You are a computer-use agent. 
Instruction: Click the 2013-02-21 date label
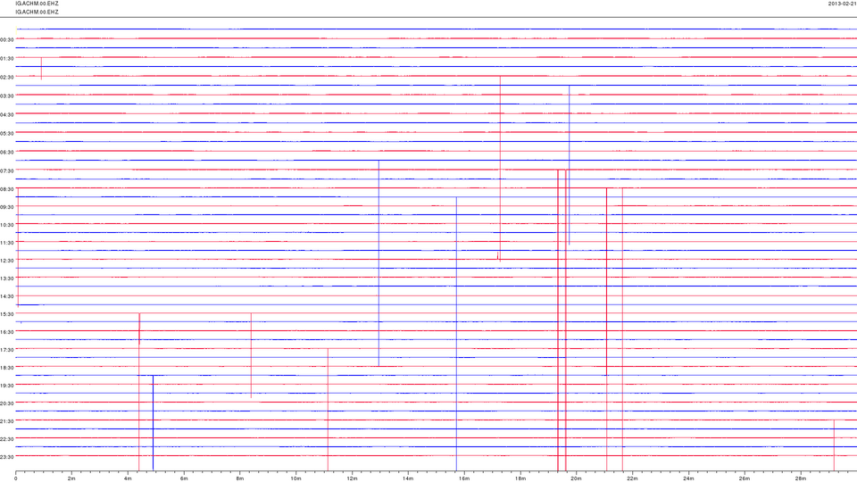click(x=842, y=4)
